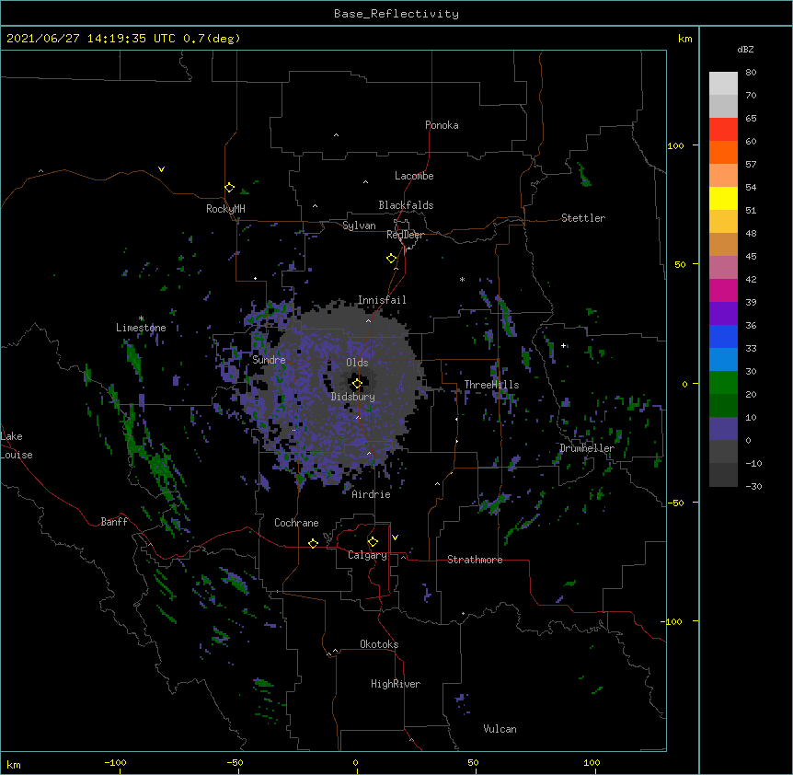Click the yellow diamond marker below Cochrane
This screenshot has height=775, width=793.
click(313, 543)
